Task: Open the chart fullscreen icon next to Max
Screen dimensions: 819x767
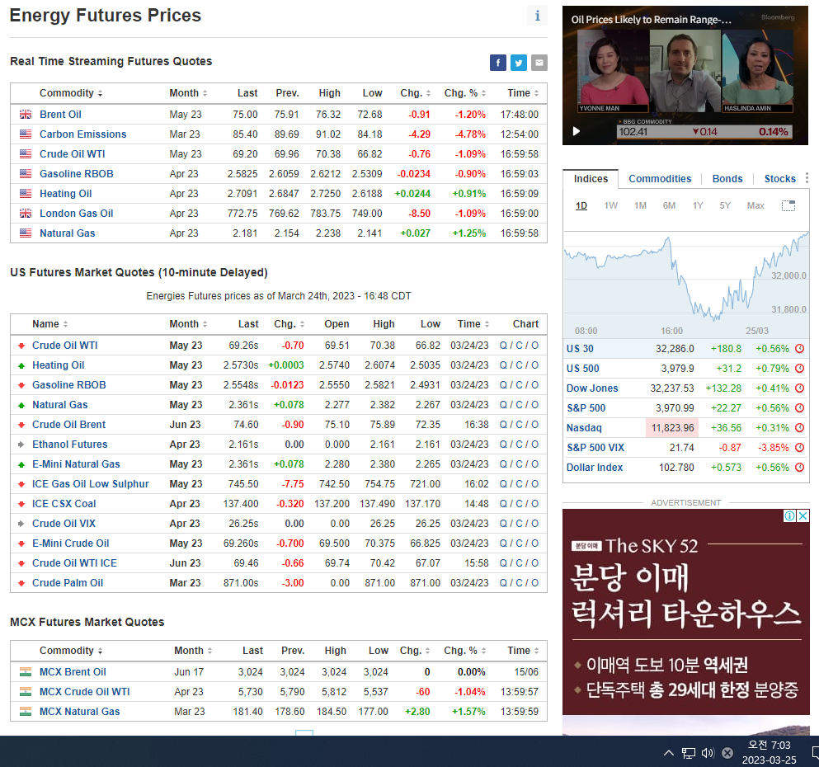Action: pyautogui.click(x=788, y=205)
